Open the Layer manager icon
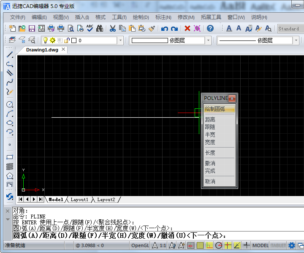 click(12, 40)
